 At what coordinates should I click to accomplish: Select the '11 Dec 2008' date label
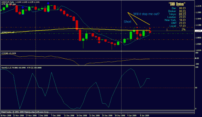pos(69,115)
